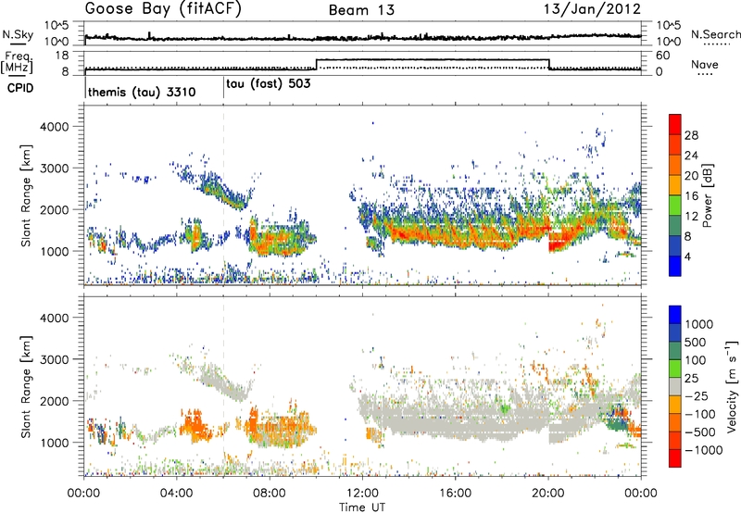Click the '04:00' time tick label

pyautogui.click(x=177, y=494)
